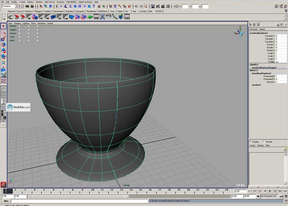Image resolution: width=288 pixels, height=206 pixels.
Task: Select the single perspective view layout
Action: coord(3,89)
